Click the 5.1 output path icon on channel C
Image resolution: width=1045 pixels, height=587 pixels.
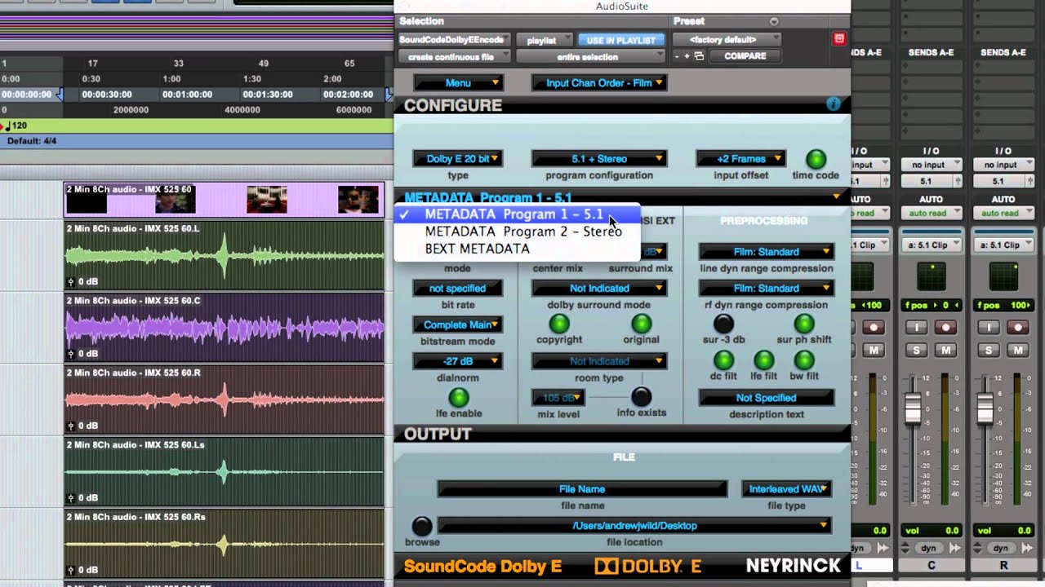tap(956, 181)
